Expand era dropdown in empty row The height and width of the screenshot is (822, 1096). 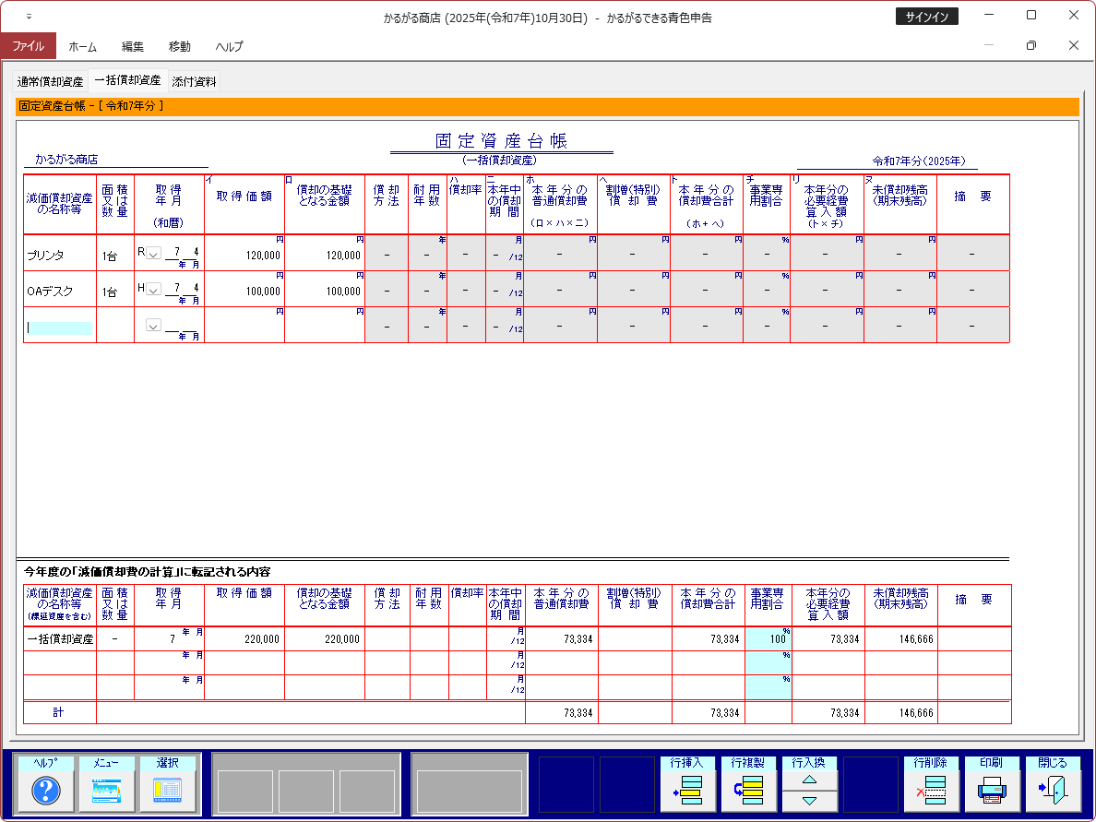tap(153, 326)
